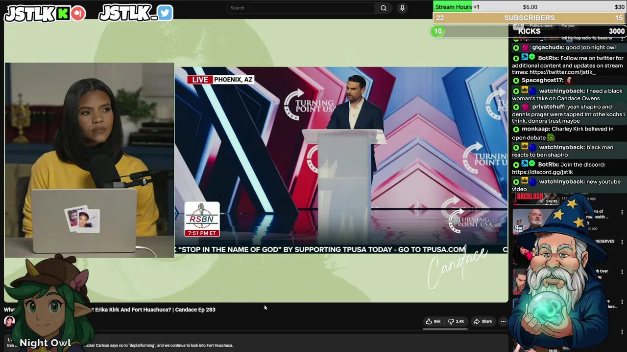627x352 pixels.
Task: Click blue circle badge on 'I need a black' message
Action: 532,91
